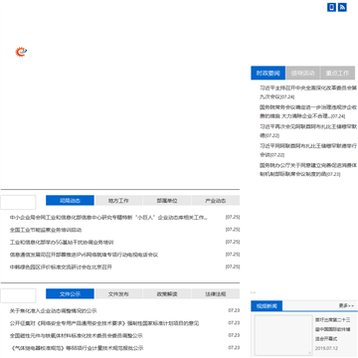The width and height of the screenshot is (358, 358).
Task: Click the mobile version icon
Action: [331, 7]
